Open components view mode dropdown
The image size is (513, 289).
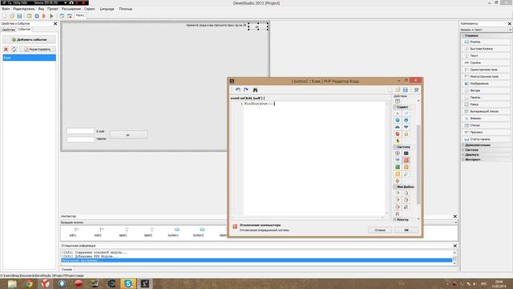486,30
